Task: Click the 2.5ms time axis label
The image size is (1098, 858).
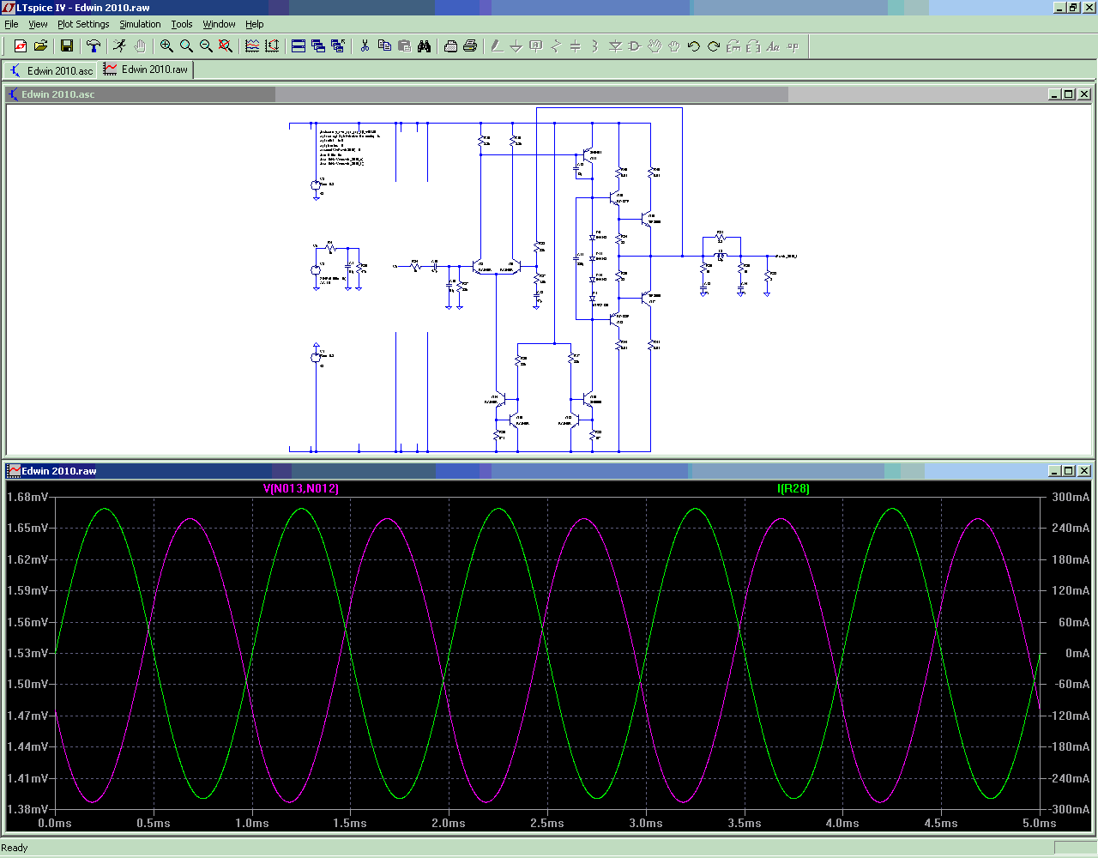Action: click(547, 823)
